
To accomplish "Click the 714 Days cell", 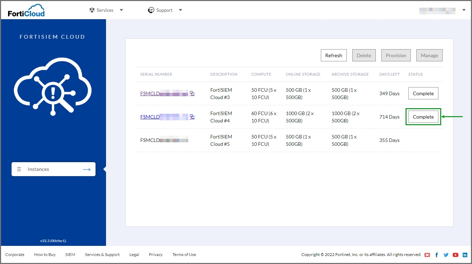I will tap(389, 117).
